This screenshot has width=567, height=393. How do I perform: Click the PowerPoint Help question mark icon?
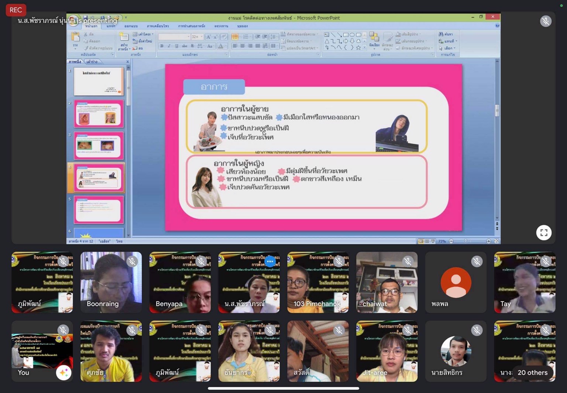497,25
